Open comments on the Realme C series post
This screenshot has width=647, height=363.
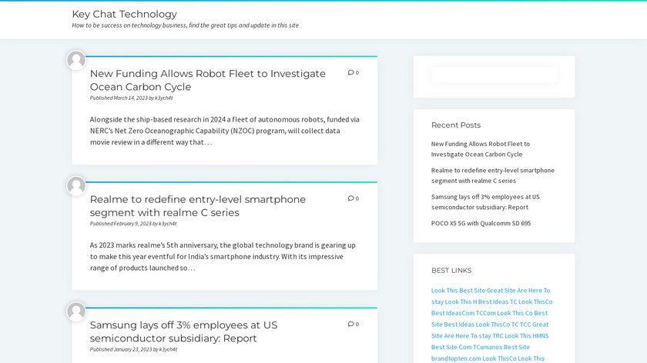353,198
